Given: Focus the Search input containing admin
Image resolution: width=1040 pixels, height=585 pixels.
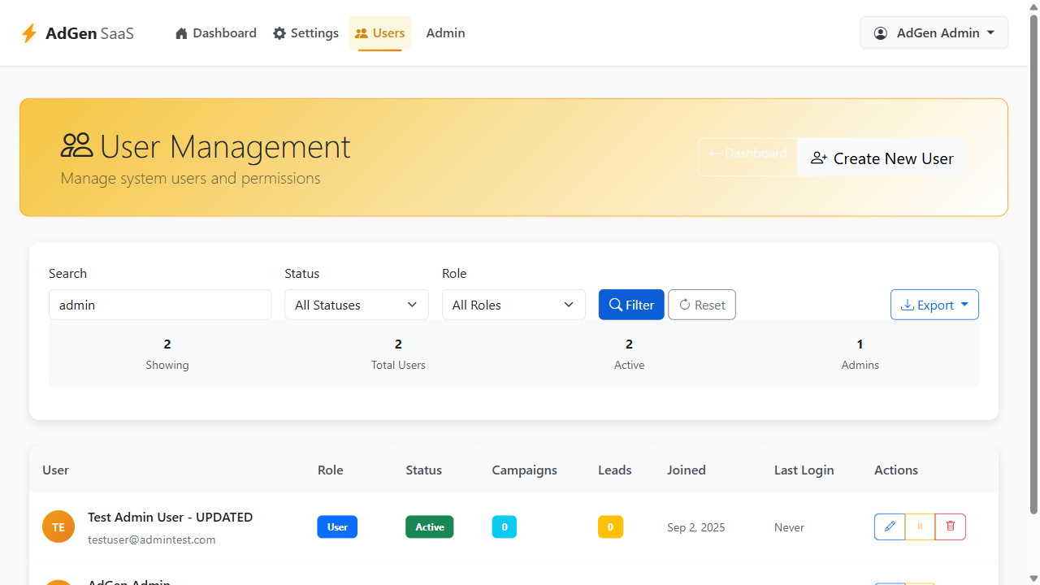Looking at the screenshot, I should (160, 305).
